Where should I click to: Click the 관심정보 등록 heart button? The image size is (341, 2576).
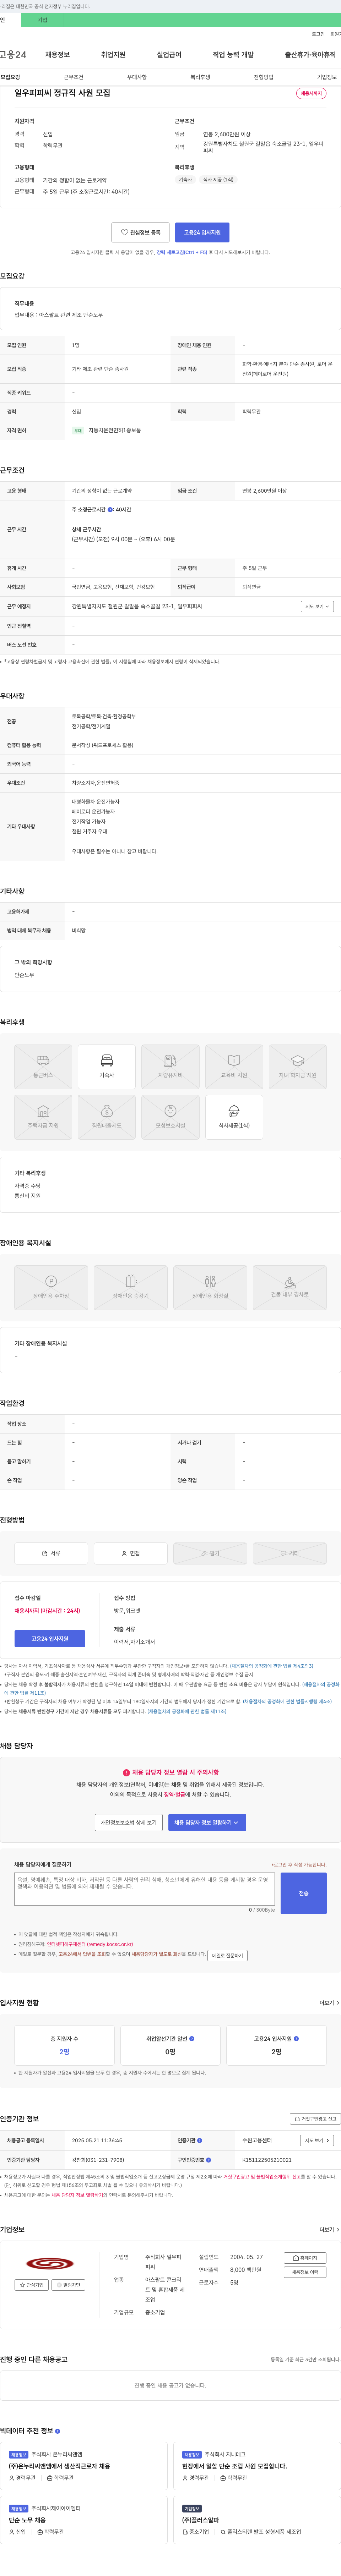(x=140, y=232)
